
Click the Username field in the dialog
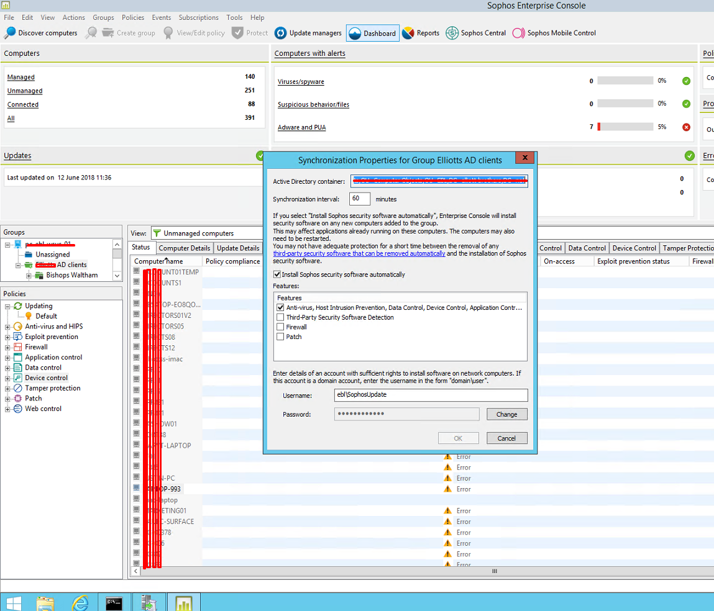431,395
